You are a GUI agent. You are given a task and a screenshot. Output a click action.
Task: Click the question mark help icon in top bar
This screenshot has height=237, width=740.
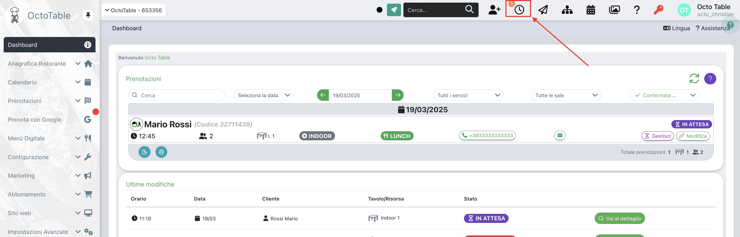pos(637,10)
